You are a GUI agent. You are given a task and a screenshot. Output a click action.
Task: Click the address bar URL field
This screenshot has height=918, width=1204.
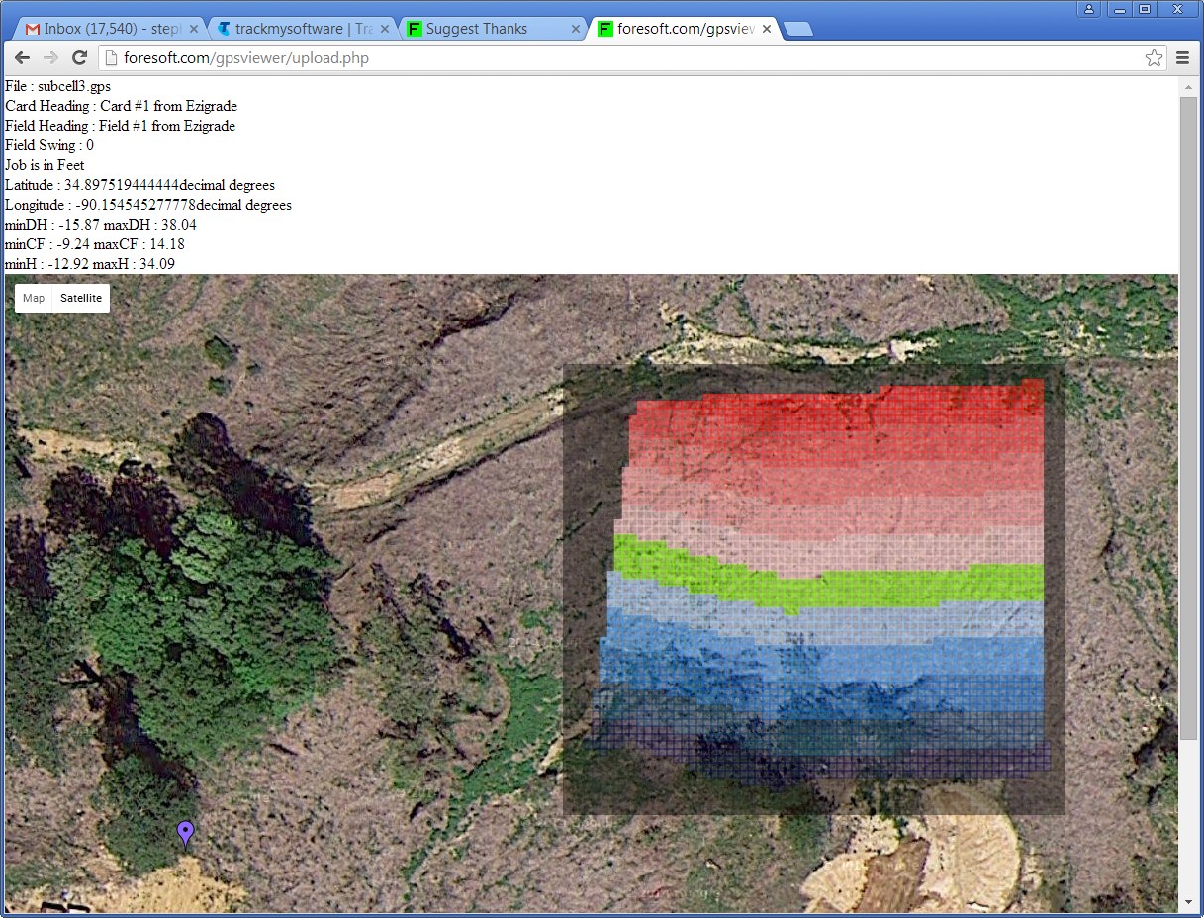tap(623, 58)
